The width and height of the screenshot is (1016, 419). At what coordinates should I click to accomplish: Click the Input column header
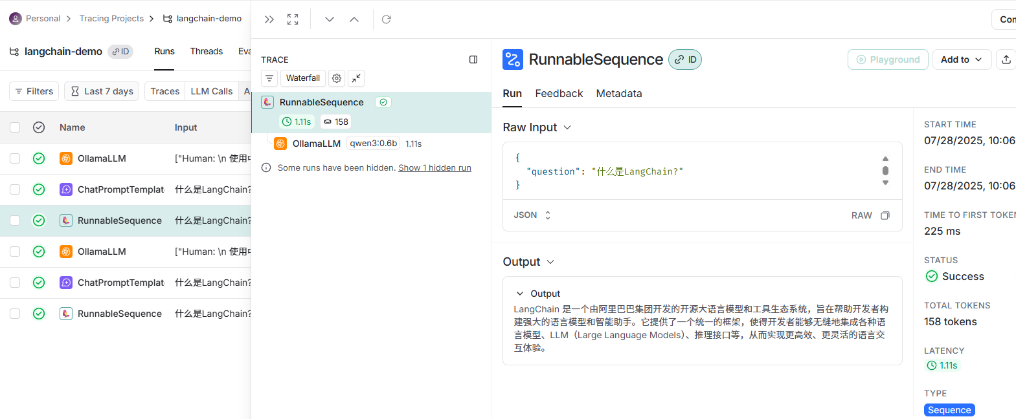(186, 127)
